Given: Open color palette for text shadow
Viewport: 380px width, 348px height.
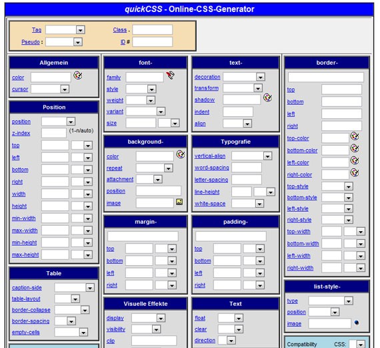Looking at the screenshot, I should click(x=267, y=98).
